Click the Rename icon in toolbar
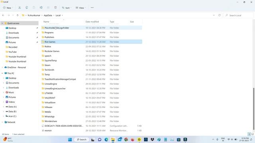This screenshot has width=255, height=143. [41, 8]
